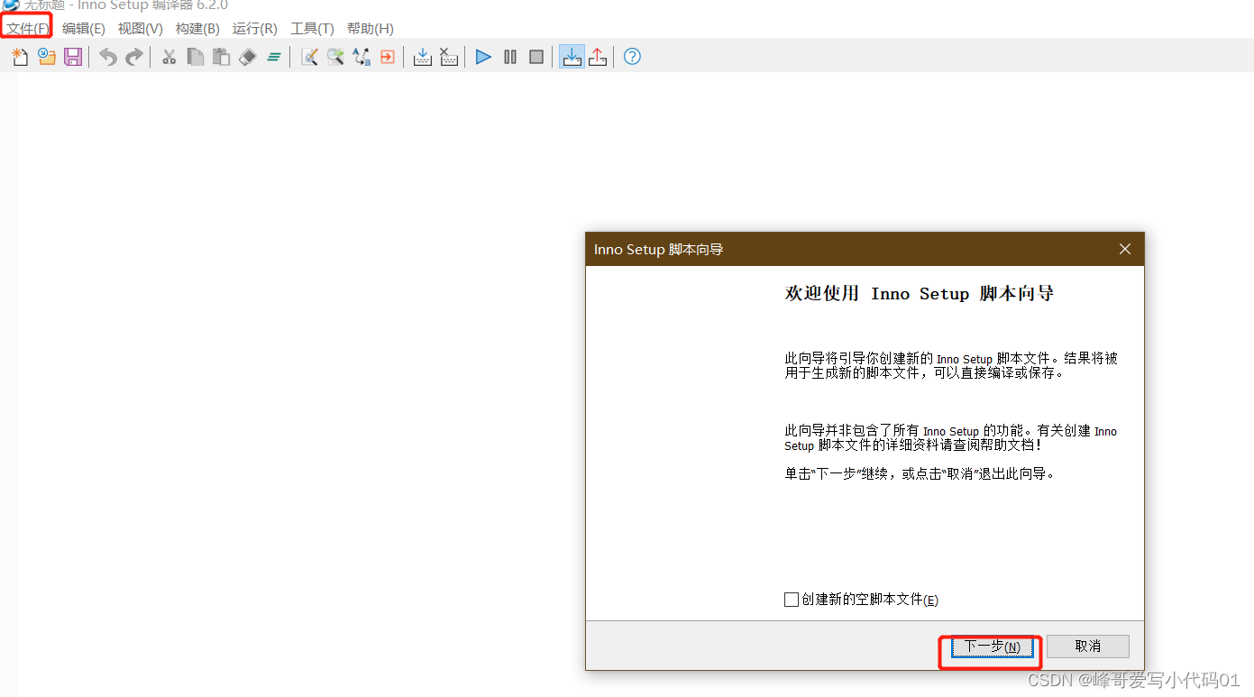Screen dimensions: 1254x697
Task: Click the Help question mark icon
Action: click(632, 57)
